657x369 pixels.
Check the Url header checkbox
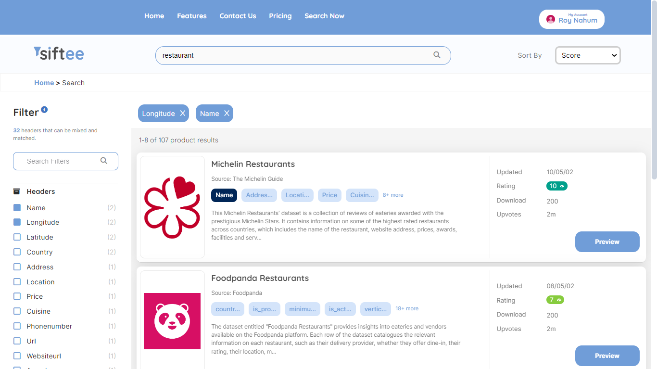17,341
